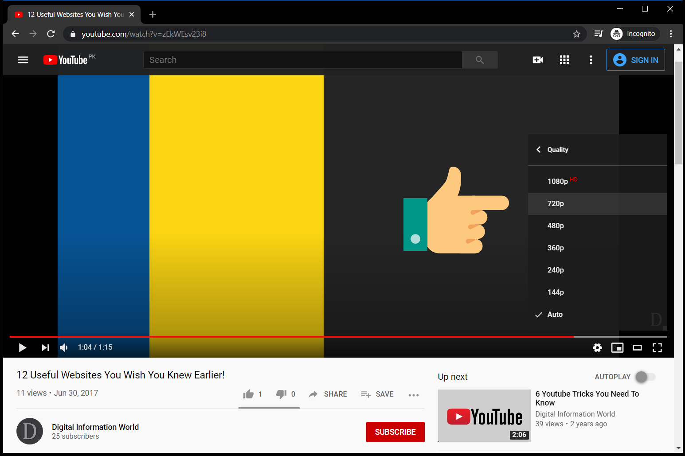
Task: Enable miniplayer mode
Action: 617,347
